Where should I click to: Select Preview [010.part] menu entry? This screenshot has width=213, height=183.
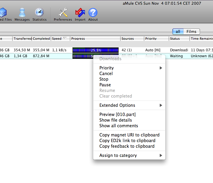click(117, 114)
